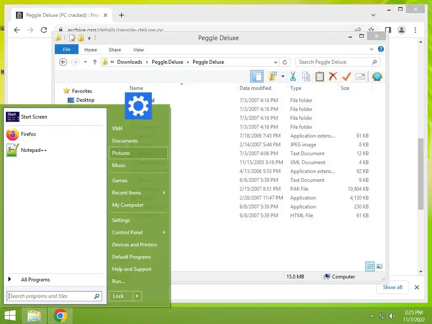Select Favorites in navigation pane

click(82, 91)
